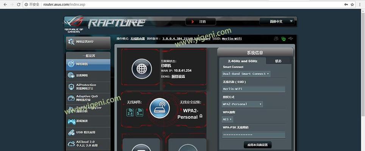The image size is (365, 151).
Task: Click the WAN IP 10.8.41.254 text
Action: (x=183, y=71)
